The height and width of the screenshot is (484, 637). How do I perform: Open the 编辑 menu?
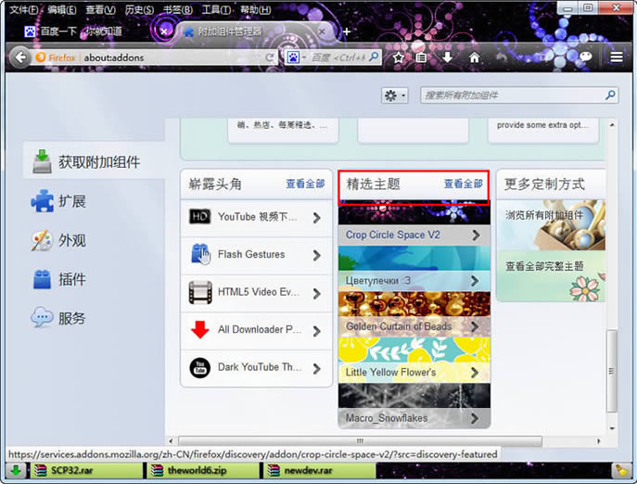[x=61, y=10]
